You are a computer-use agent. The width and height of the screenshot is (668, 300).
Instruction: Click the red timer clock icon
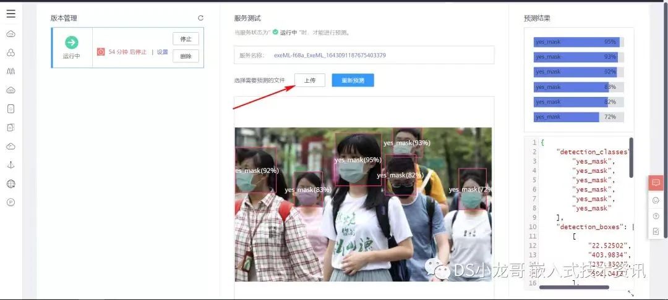(101, 52)
